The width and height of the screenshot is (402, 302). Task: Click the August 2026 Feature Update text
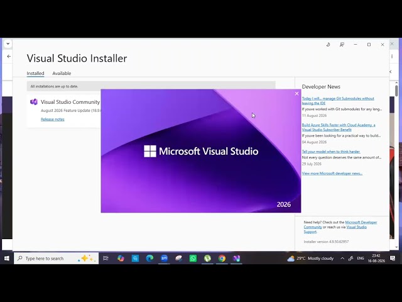pos(71,111)
